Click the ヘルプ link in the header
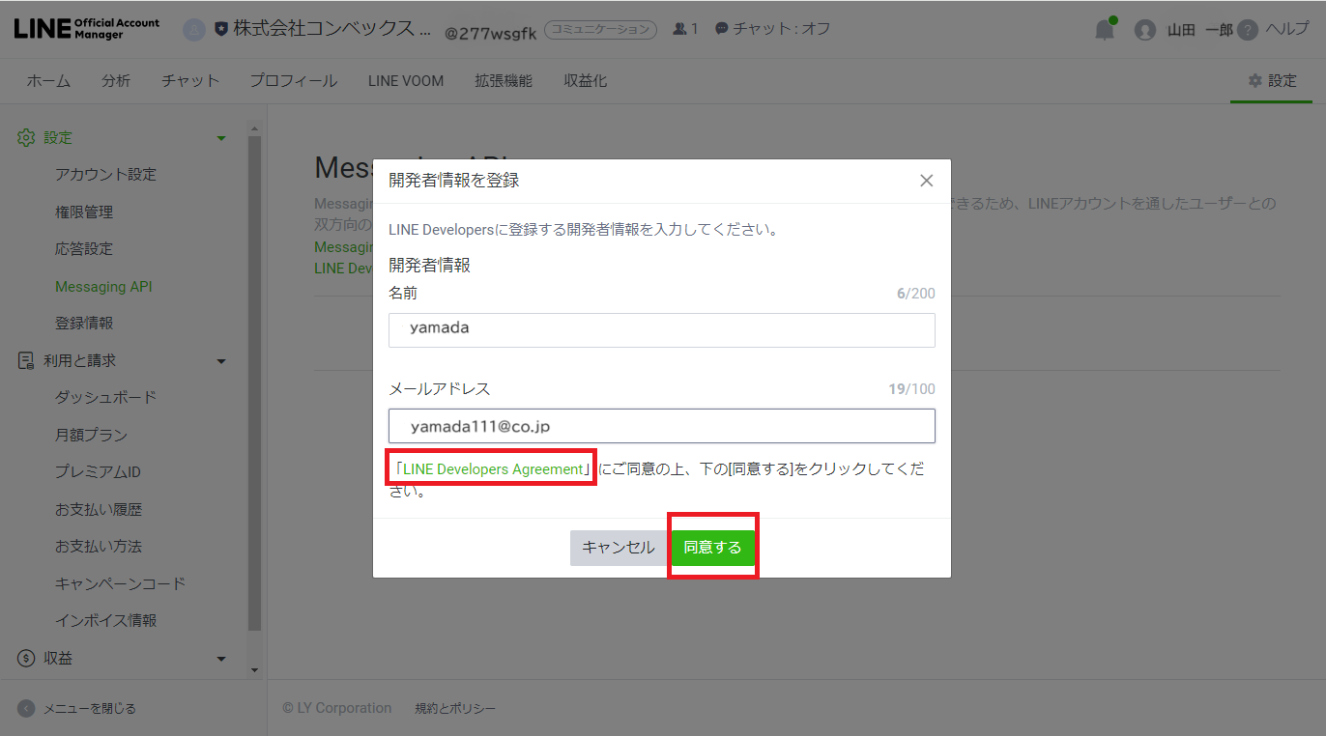This screenshot has width=1326, height=736. [x=1287, y=30]
